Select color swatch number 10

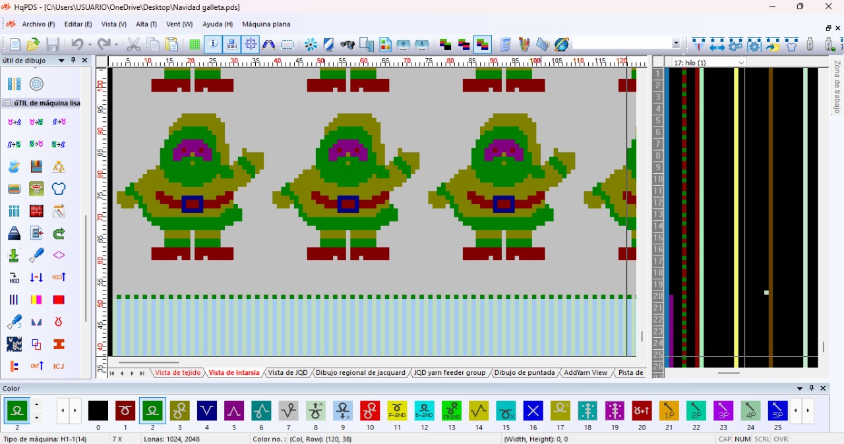(370, 411)
